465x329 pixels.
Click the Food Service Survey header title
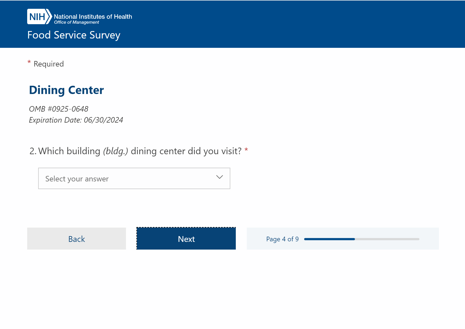tap(74, 35)
